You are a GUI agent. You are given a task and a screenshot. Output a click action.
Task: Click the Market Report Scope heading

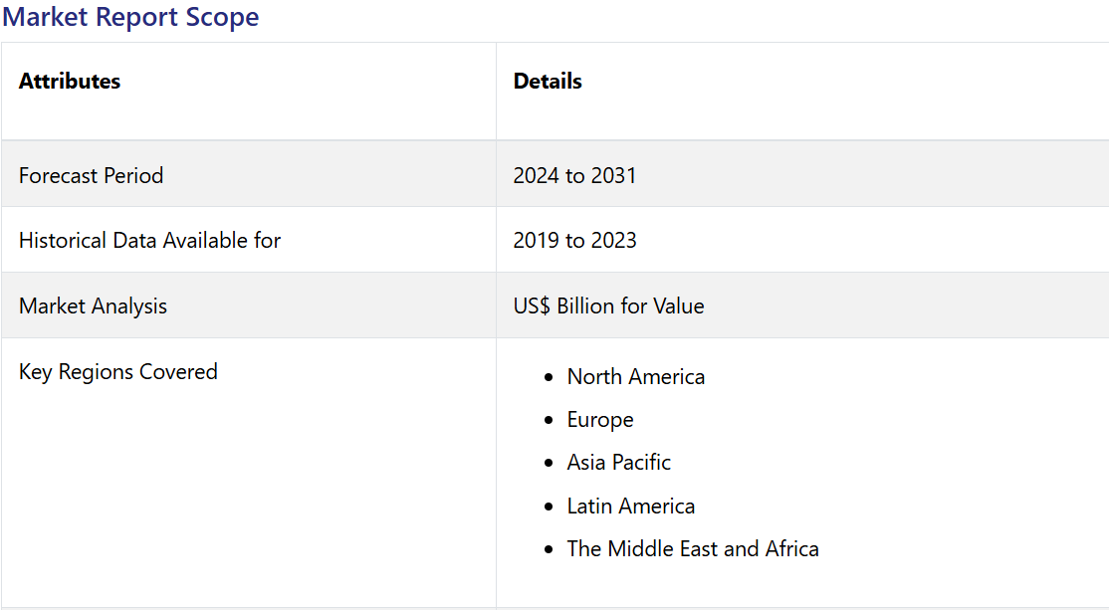[x=130, y=17]
